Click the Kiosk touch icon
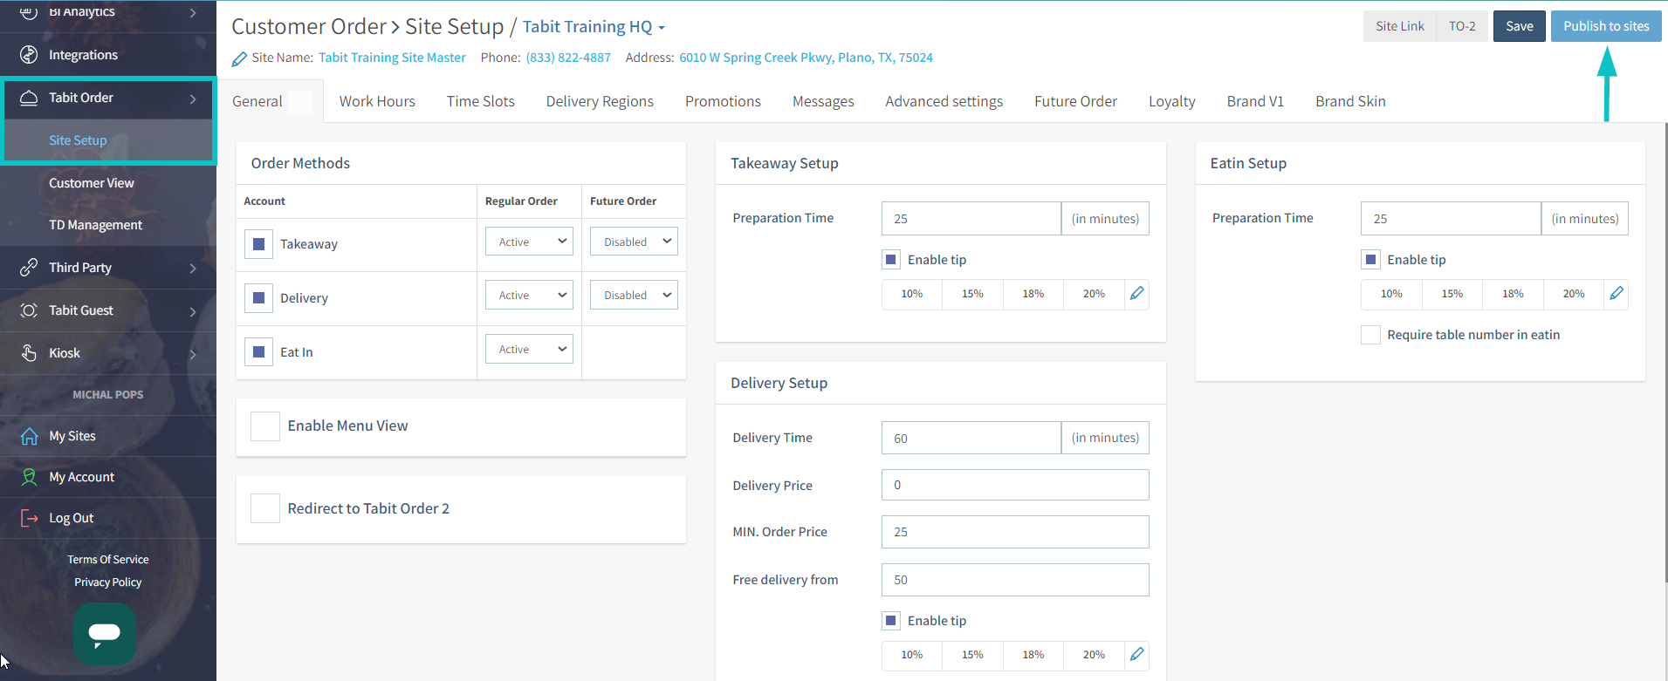 click(x=29, y=353)
